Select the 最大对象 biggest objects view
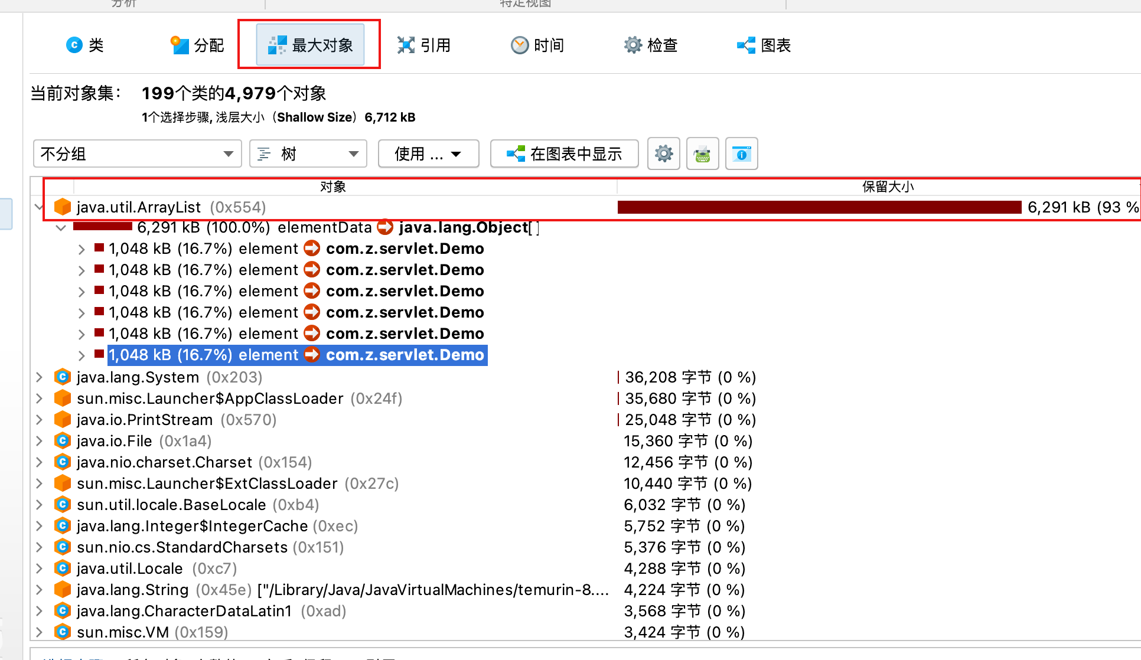Viewport: 1141px width, 660px height. pyautogui.click(x=310, y=45)
